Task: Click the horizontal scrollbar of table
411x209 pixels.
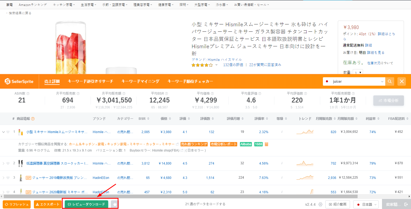Action: 181,196
